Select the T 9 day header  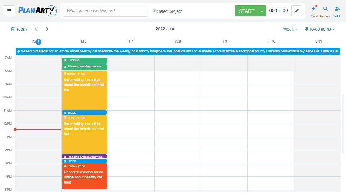(x=225, y=41)
